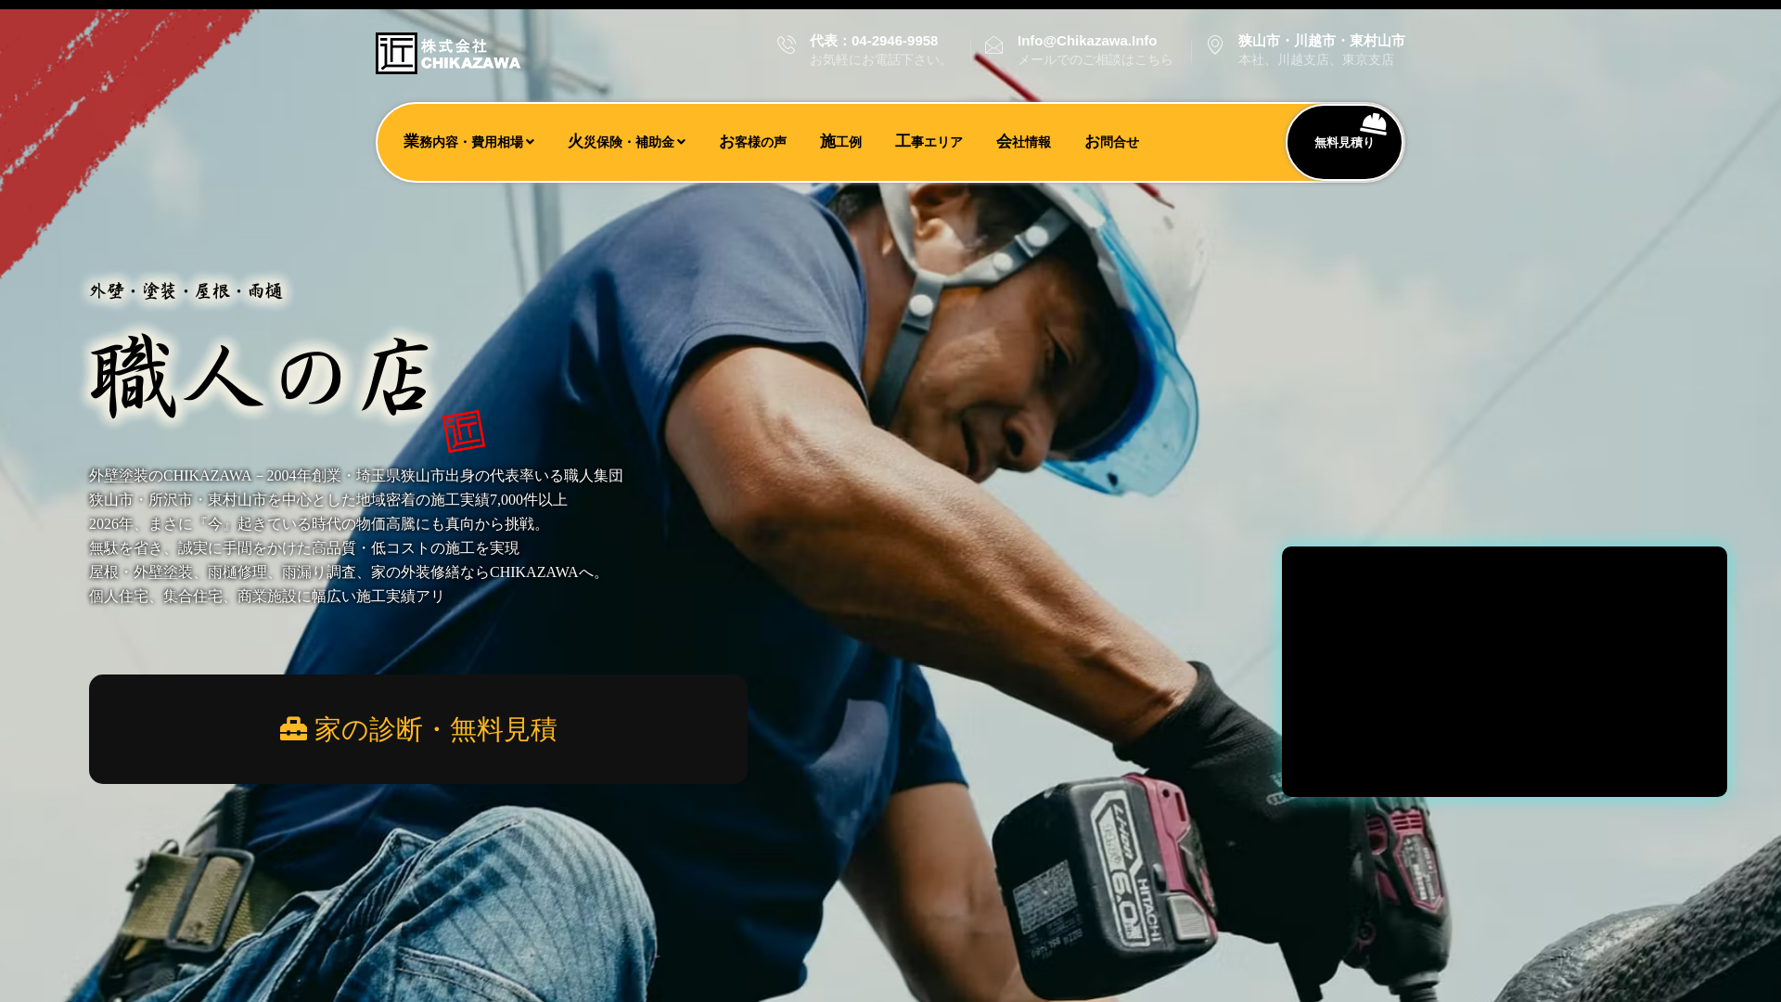Expand the 火災保険・補助金 dropdown chevron
The height and width of the screenshot is (1002, 1781).
coord(682,142)
